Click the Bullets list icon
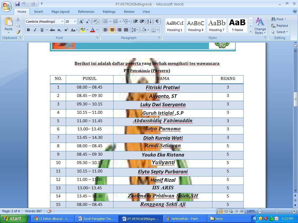Image resolution: width=298 pixels, height=223 pixels. (106, 21)
